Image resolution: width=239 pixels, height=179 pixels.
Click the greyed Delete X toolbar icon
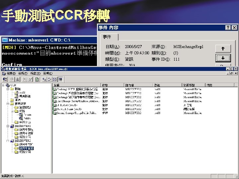point(25,79)
